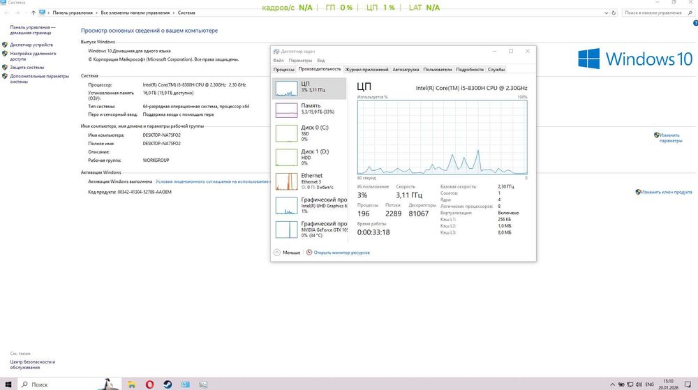Click the volume speaker tray icon
This screenshot has width=698, height=390.
coord(639,384)
